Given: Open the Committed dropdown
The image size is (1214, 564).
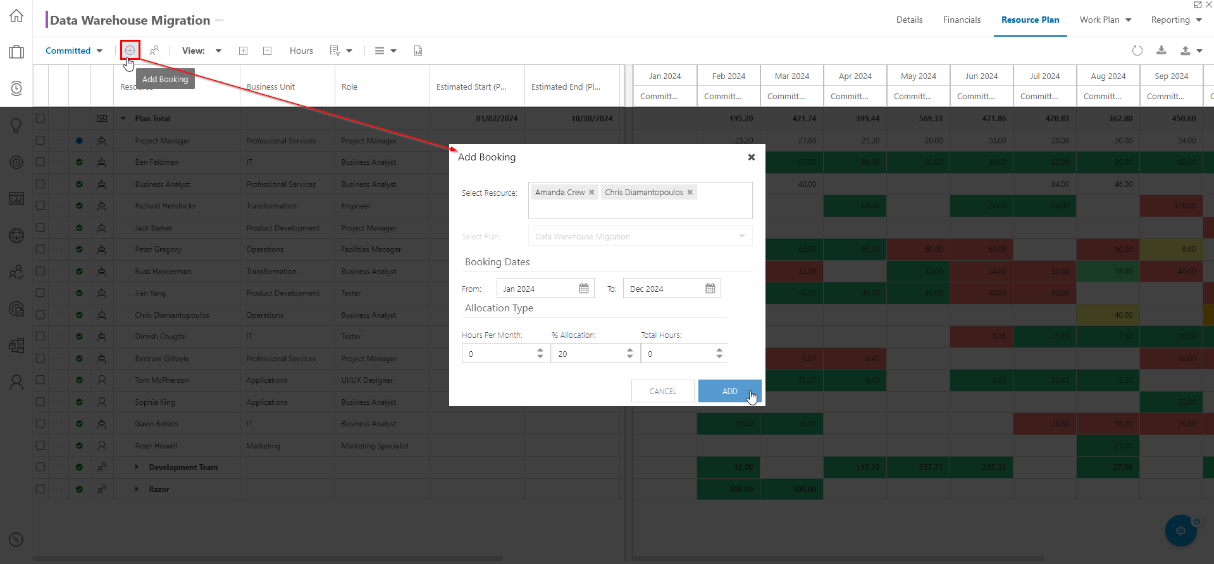Looking at the screenshot, I should coord(74,51).
